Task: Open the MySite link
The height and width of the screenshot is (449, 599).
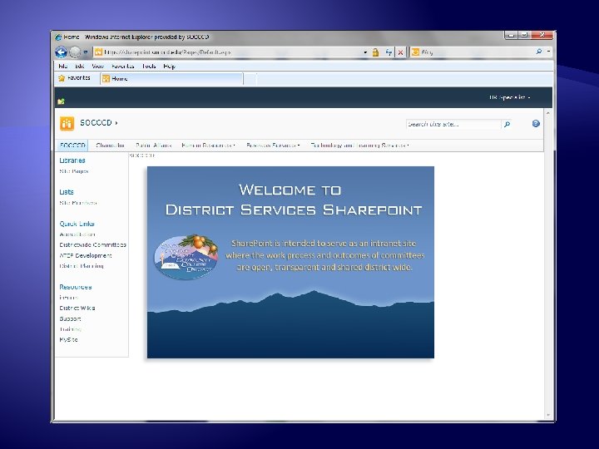Action: pos(69,339)
